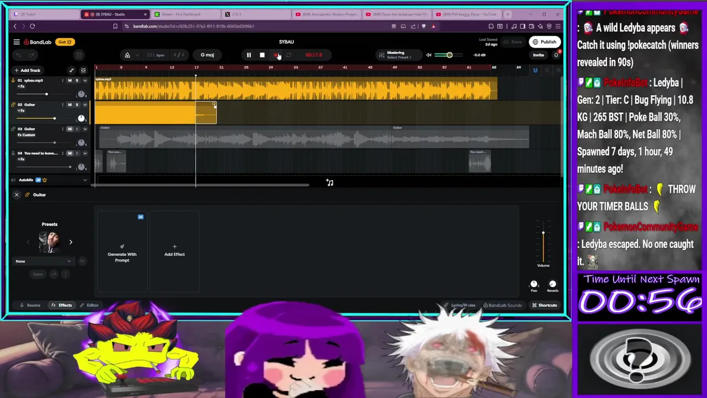Viewport: 707px width, 398px height.
Task: Reload the browser page
Action: [x=32, y=26]
